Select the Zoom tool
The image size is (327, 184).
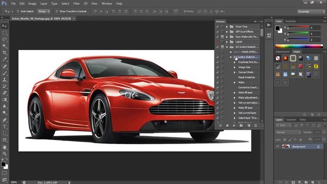point(5,154)
